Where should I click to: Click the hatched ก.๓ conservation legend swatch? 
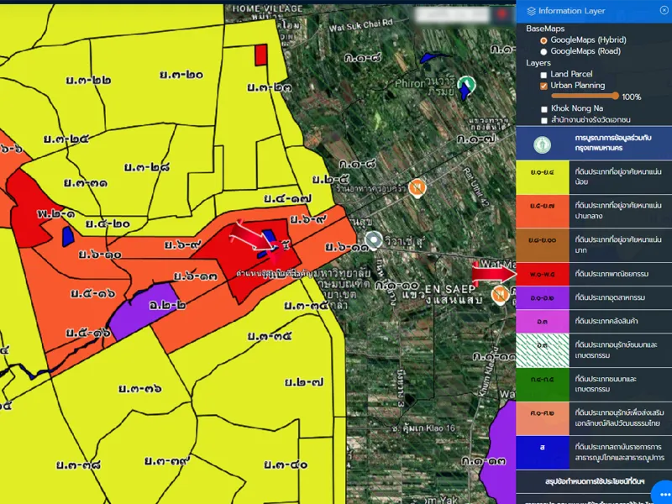[543, 344]
